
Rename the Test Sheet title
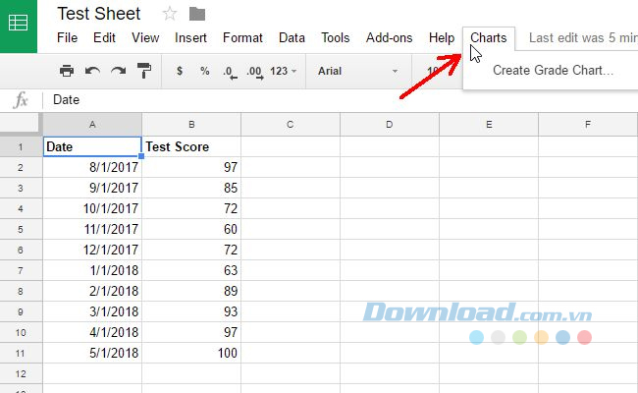pyautogui.click(x=99, y=14)
